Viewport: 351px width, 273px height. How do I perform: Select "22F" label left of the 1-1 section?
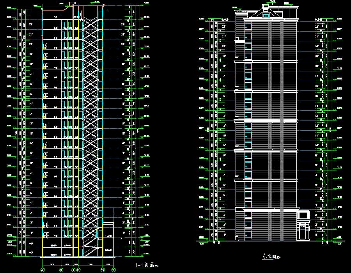31,25
